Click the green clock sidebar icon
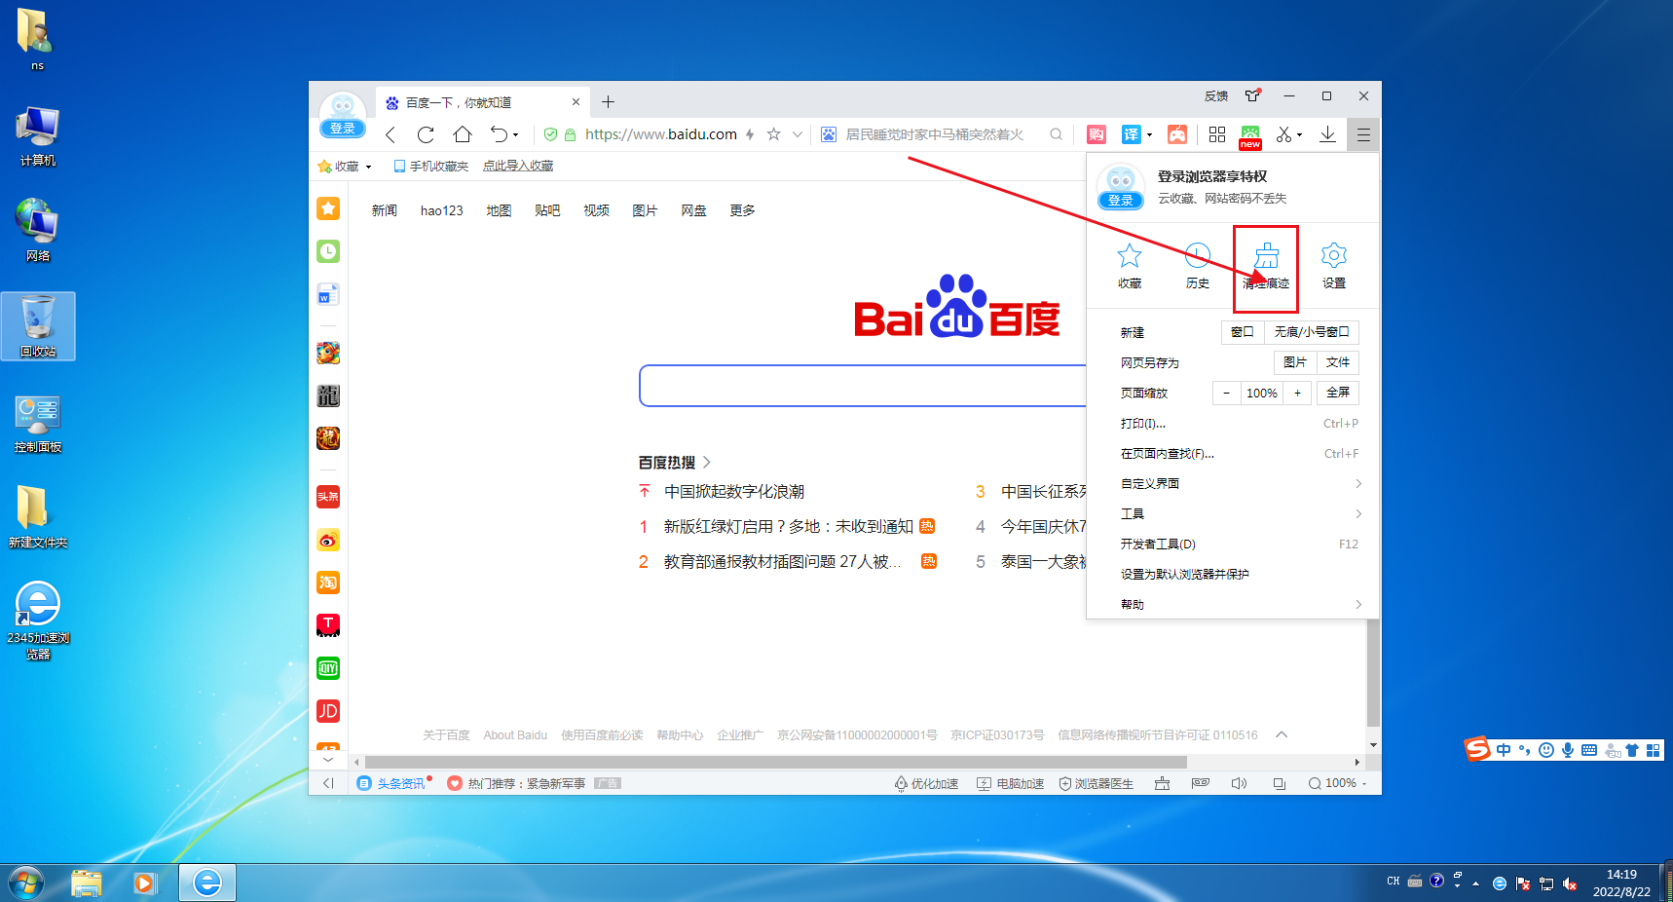 (328, 251)
